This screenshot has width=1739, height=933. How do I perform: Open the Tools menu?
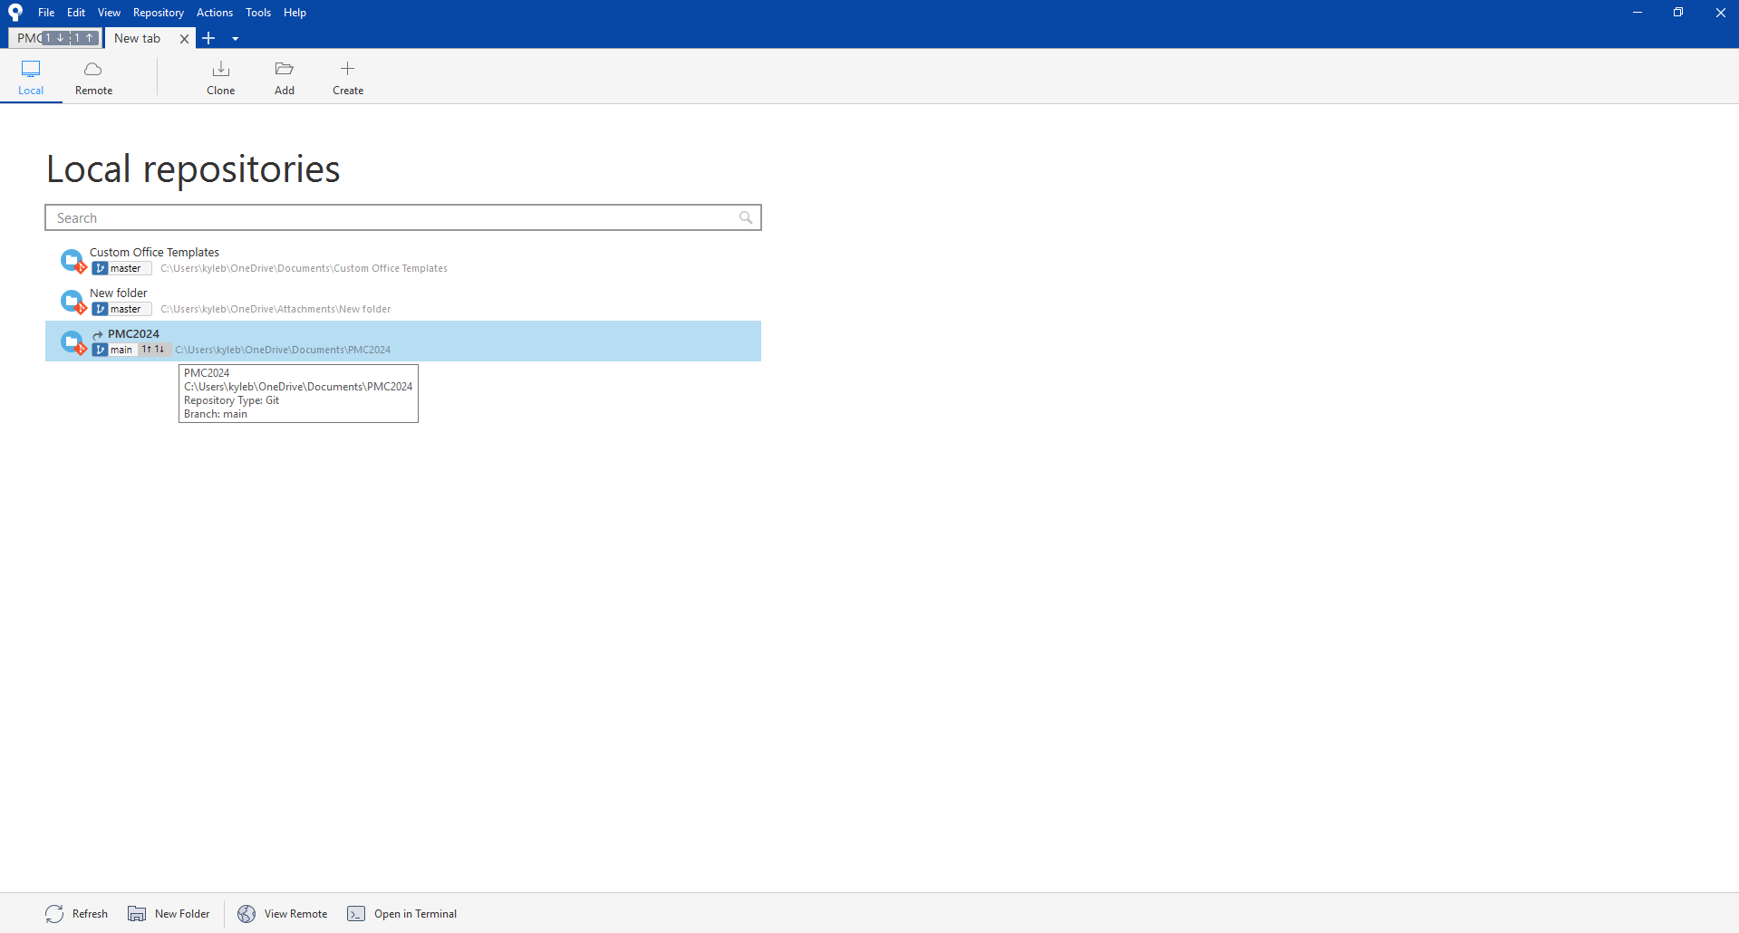(x=258, y=13)
